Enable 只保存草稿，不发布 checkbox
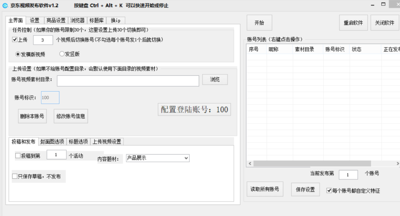400x216 pixels. pos(15,176)
